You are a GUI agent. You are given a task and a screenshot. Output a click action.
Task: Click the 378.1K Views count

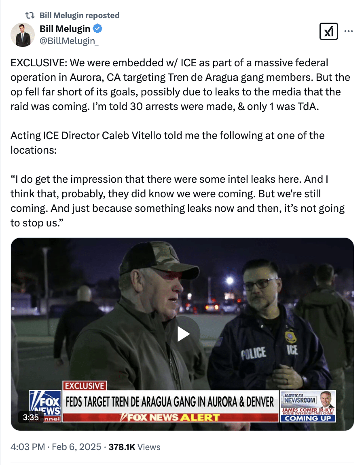pyautogui.click(x=134, y=447)
